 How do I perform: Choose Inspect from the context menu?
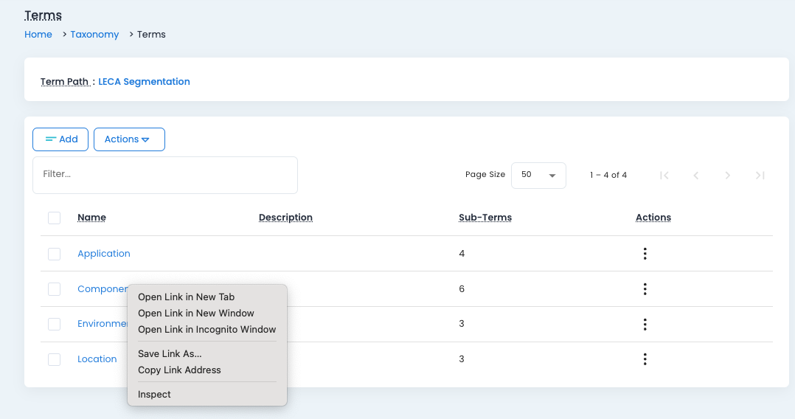click(x=154, y=395)
